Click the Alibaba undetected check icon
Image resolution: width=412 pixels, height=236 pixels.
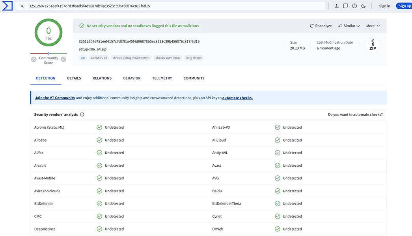click(99, 140)
